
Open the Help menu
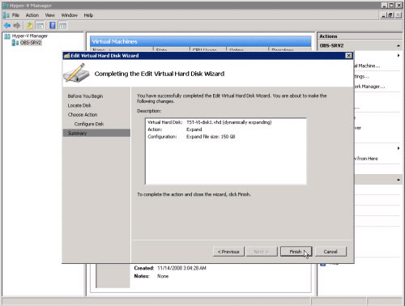[88, 15]
